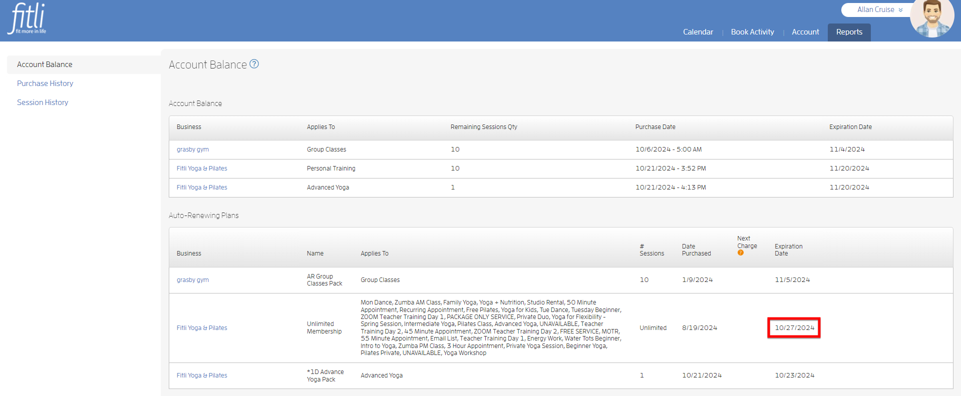The width and height of the screenshot is (961, 396).
Task: Click the Unlimited Membership plan name
Action: point(324,328)
